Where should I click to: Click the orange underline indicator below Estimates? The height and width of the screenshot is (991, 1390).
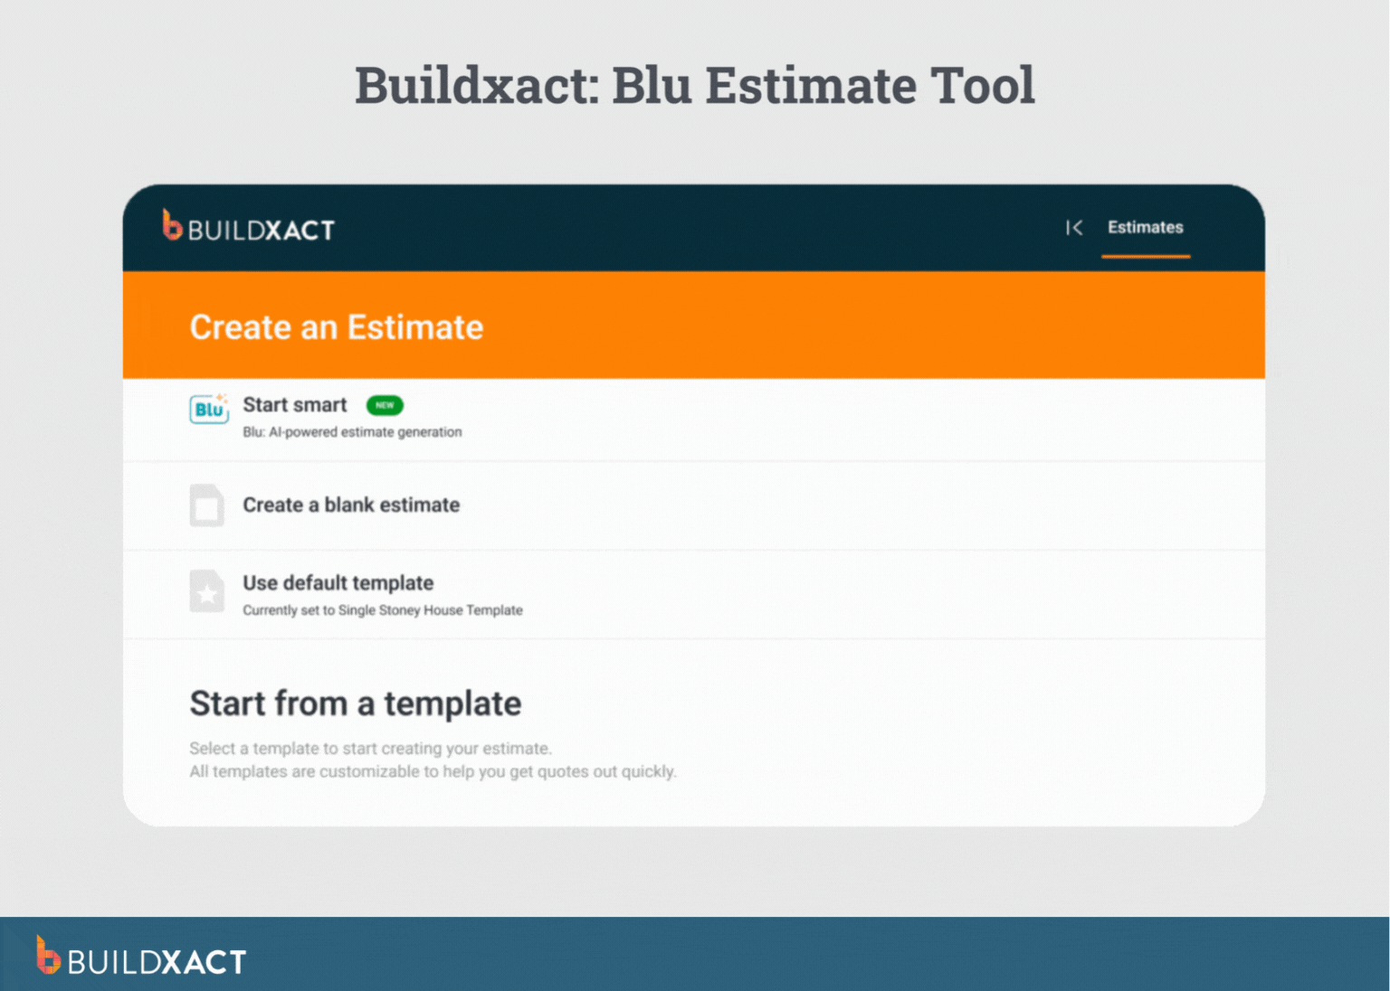coord(1145,257)
